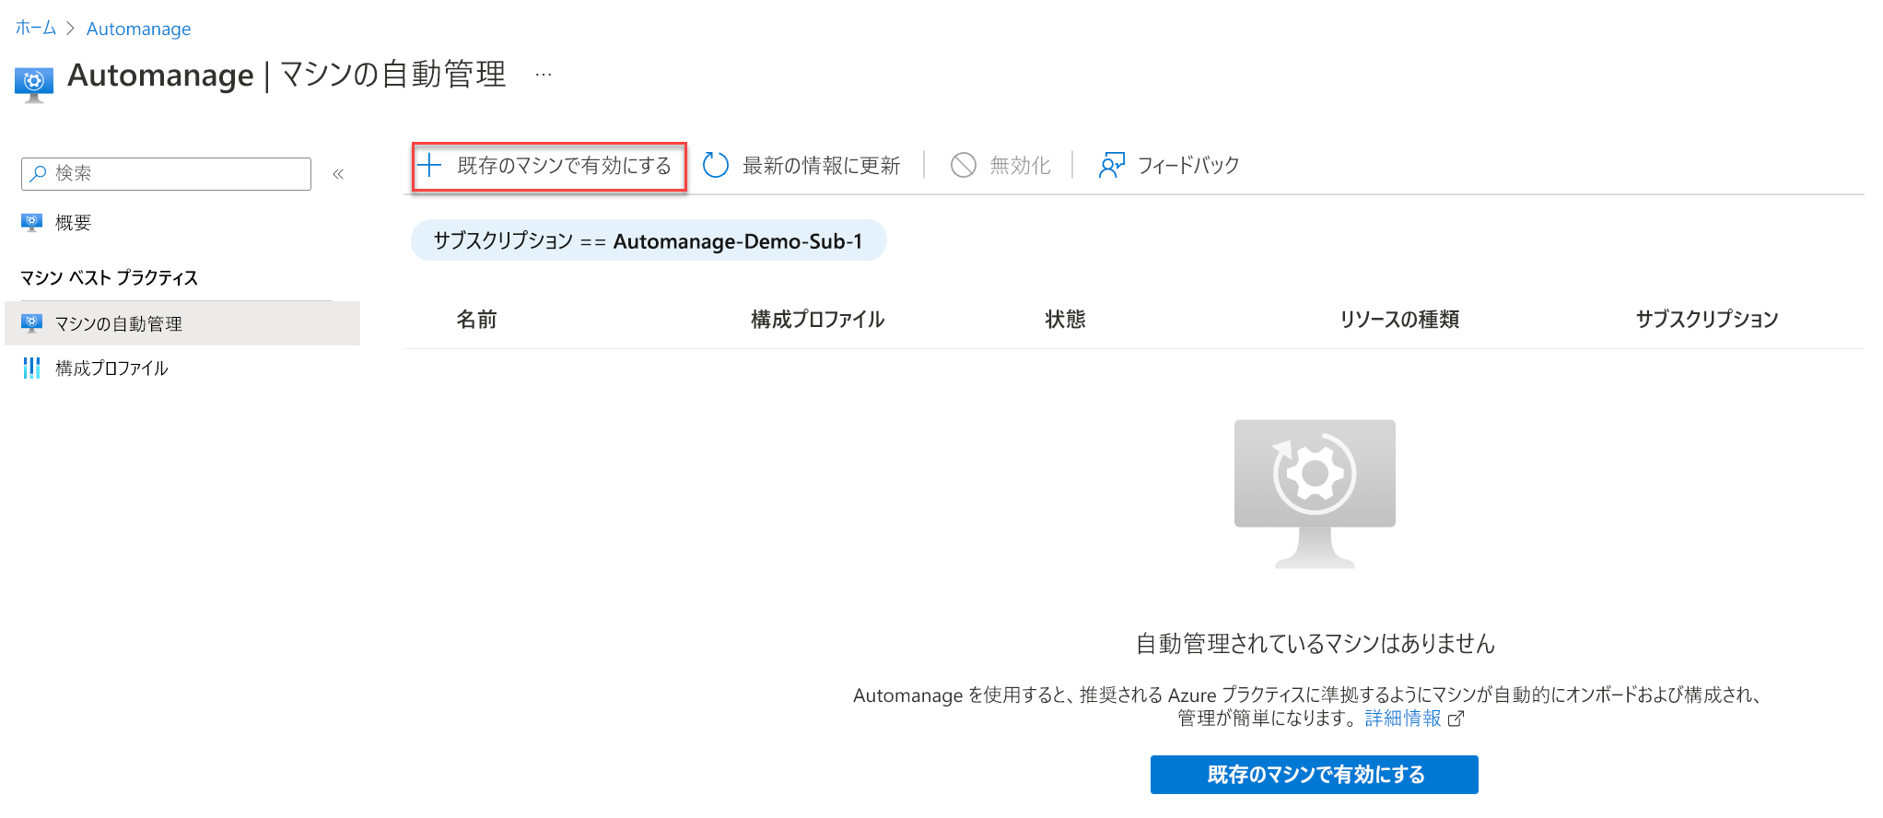
Task: Click the マシンの自動管理 sidebar icon
Action: [x=31, y=323]
